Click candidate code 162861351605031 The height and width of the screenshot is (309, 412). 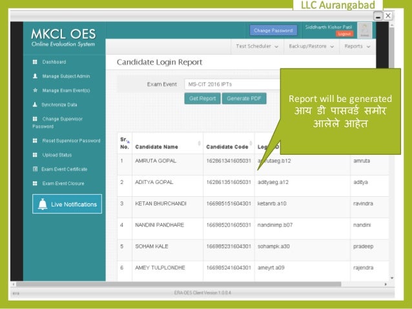pyautogui.click(x=229, y=182)
